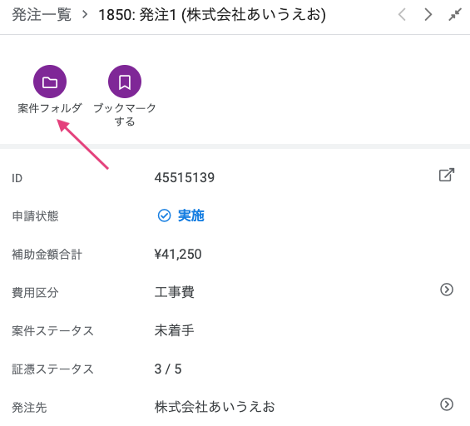
Task: Click the 補助金額合計 value ¥41,250
Action: 178,255
